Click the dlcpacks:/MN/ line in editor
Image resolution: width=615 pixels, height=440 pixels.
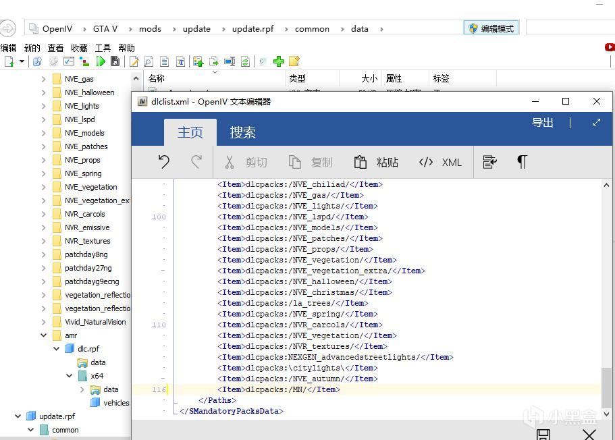(279, 389)
